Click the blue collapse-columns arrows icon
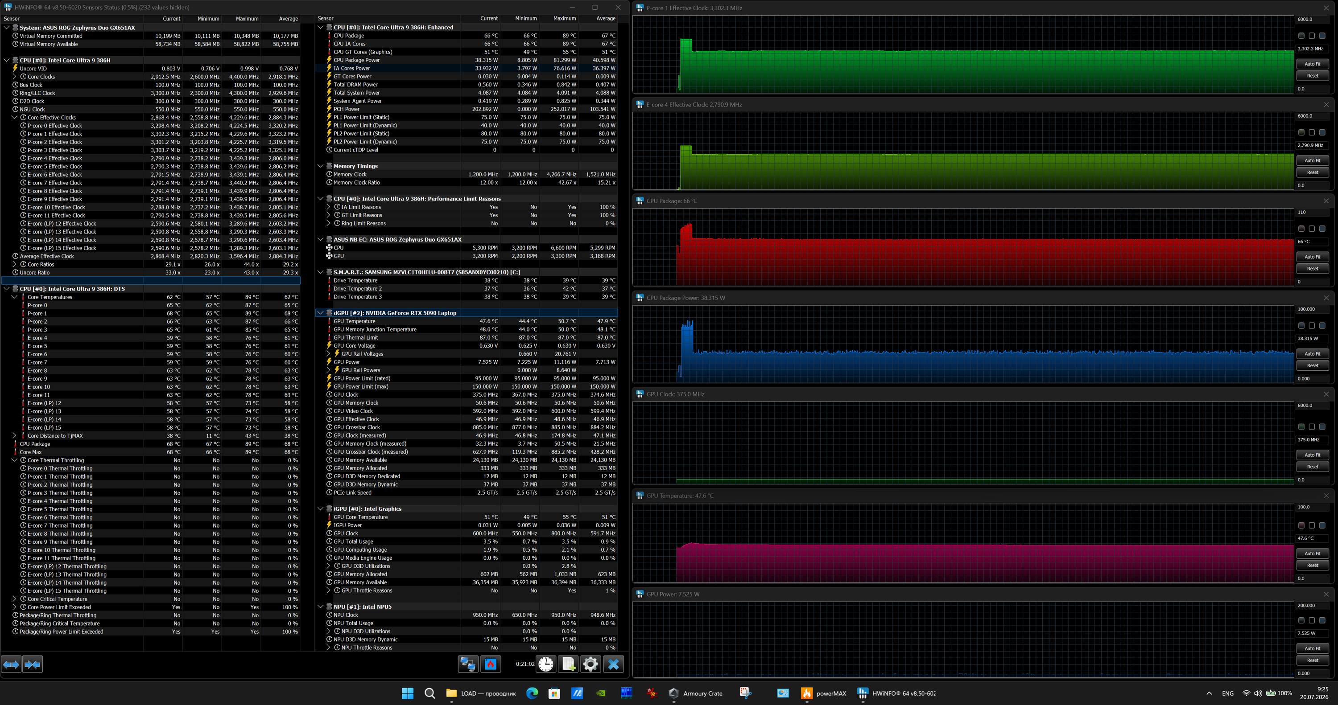The image size is (1338, 705). [x=32, y=664]
